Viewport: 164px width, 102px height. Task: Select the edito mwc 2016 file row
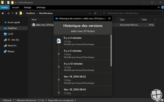click(93, 25)
